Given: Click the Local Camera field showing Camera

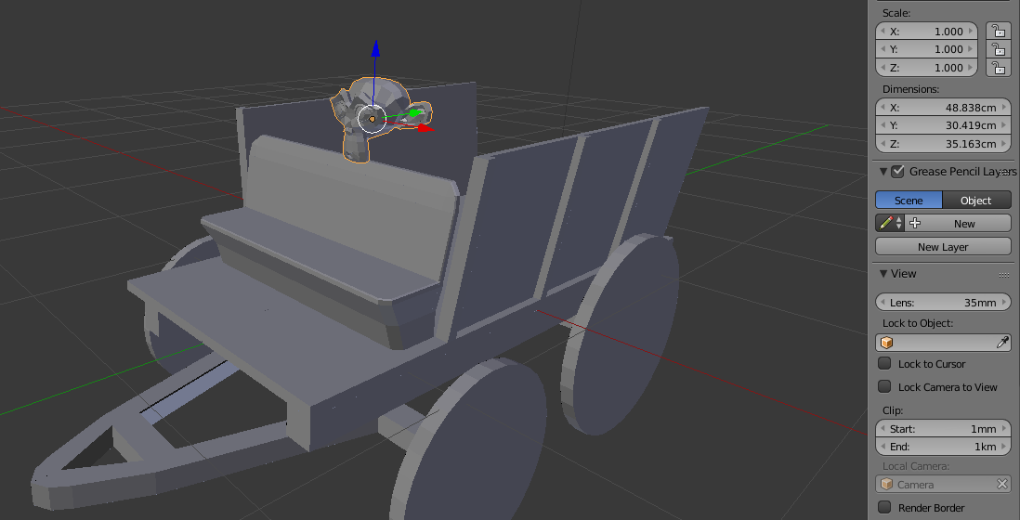Looking at the screenshot, I should pyautogui.click(x=943, y=485).
